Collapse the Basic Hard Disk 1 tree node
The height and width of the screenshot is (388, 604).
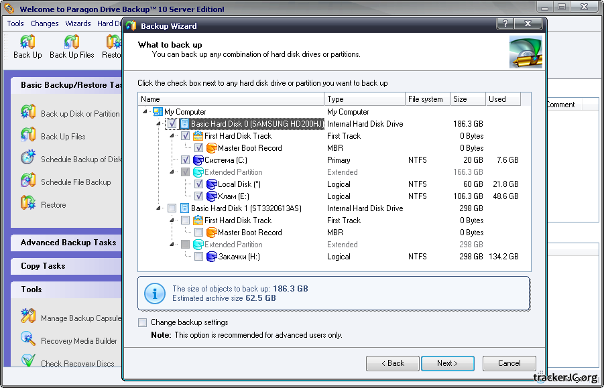[x=159, y=208]
